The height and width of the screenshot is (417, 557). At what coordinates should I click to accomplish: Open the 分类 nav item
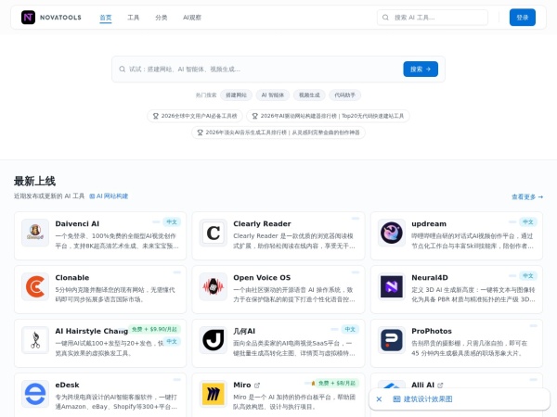point(161,18)
